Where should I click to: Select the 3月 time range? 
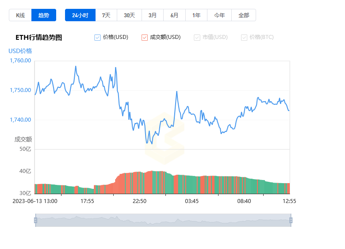(x=153, y=15)
